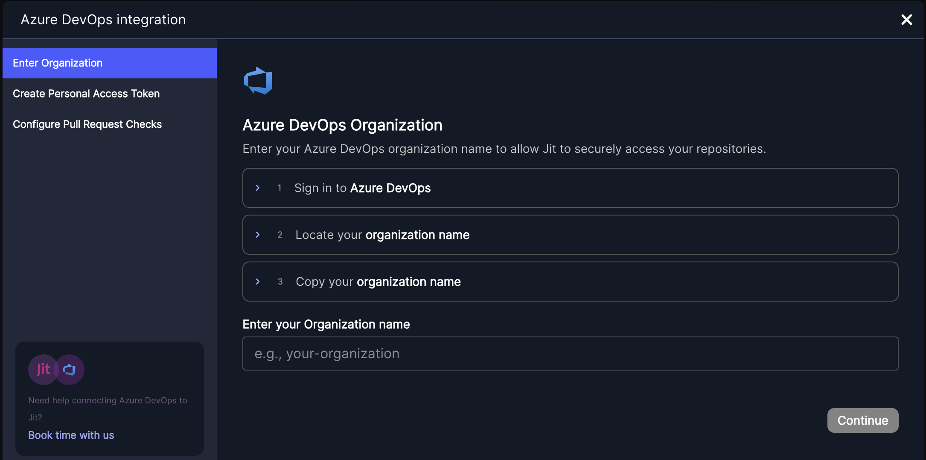The height and width of the screenshot is (460, 926).
Task: Click the bold Azure DevOps text in step 1
Action: pos(390,188)
